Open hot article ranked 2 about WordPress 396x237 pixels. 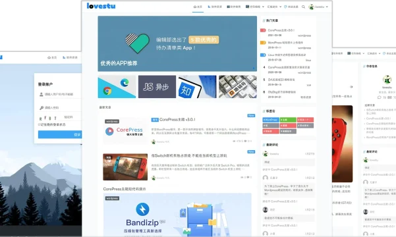(x=285, y=43)
